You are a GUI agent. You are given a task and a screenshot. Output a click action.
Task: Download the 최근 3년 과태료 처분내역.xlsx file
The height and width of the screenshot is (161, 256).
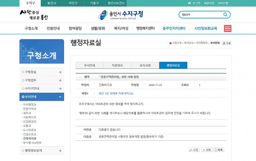click(x=116, y=93)
